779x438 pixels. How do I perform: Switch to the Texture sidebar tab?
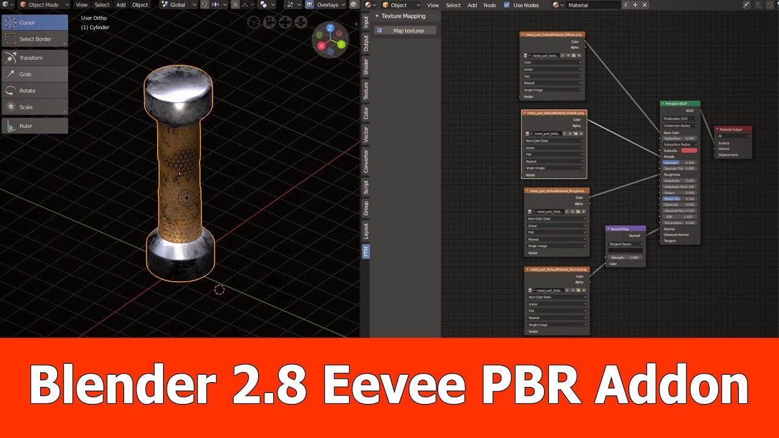pos(366,90)
